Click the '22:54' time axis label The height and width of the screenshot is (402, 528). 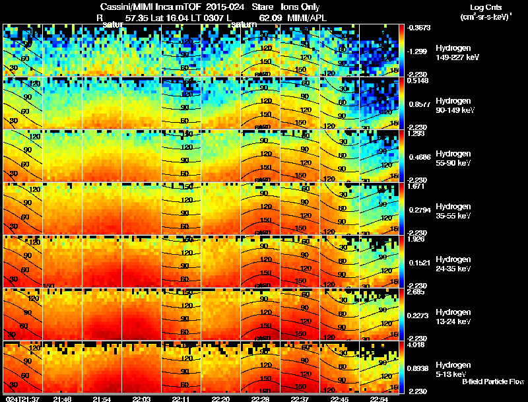379,399
